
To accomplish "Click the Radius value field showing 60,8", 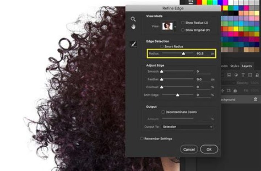I will 203,53.
